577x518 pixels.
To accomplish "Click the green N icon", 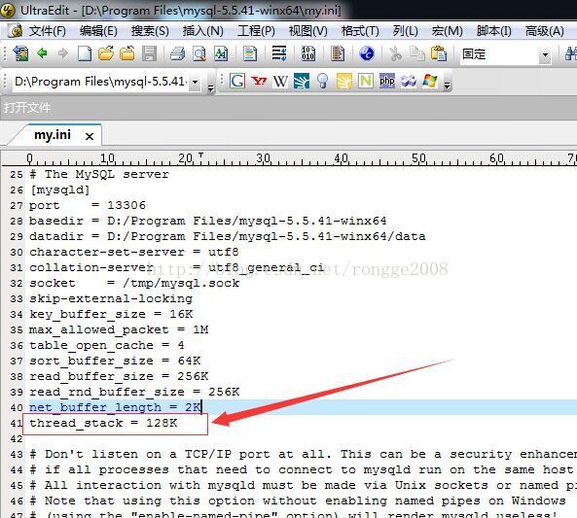I will point(366,81).
